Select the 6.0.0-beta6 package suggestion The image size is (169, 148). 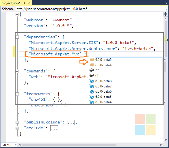tap(126, 92)
